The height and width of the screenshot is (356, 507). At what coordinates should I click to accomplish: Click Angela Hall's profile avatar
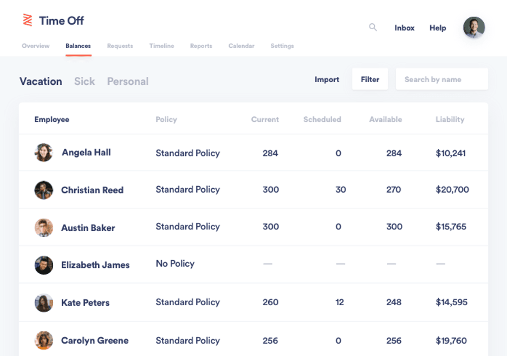click(43, 153)
